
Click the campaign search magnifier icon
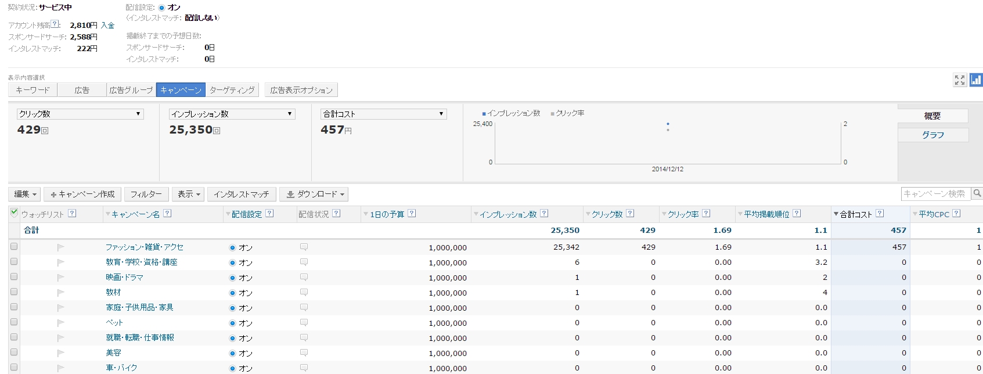(x=977, y=193)
